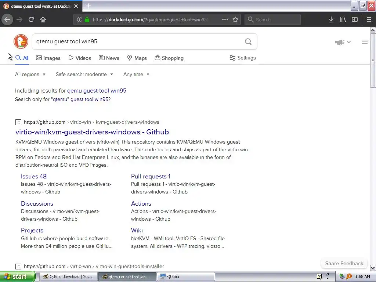This screenshot has height=282, width=376.
Task: Open the DuckDuckGo side menu icon
Action: tap(365, 42)
